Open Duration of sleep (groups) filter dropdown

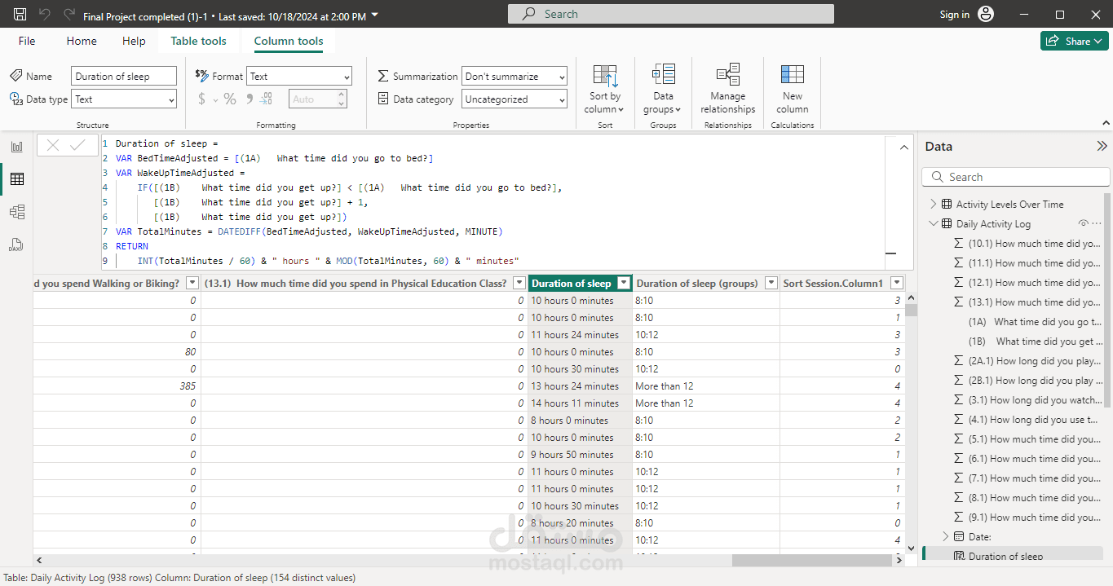(x=771, y=283)
